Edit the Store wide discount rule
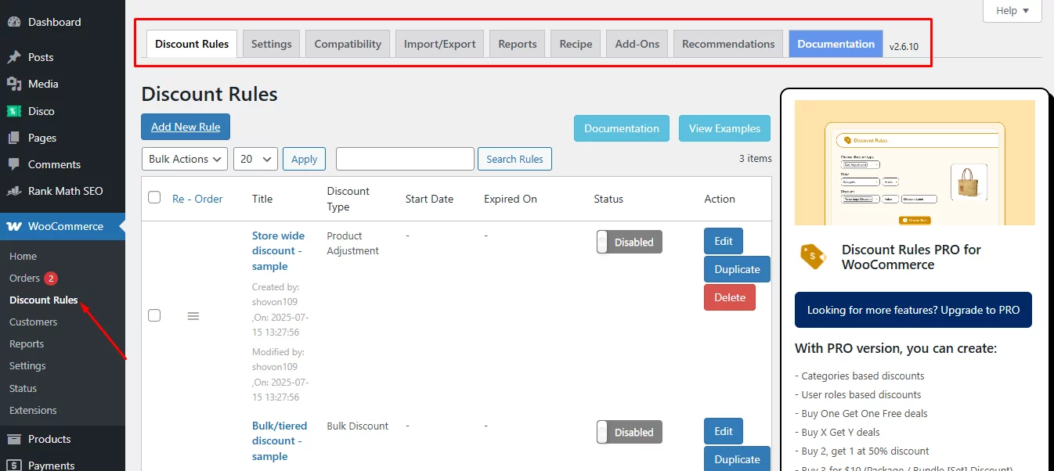The image size is (1054, 471). pyautogui.click(x=724, y=241)
